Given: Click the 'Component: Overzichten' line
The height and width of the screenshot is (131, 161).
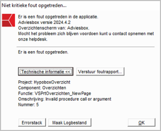Looking at the screenshot, I should click(42, 88).
